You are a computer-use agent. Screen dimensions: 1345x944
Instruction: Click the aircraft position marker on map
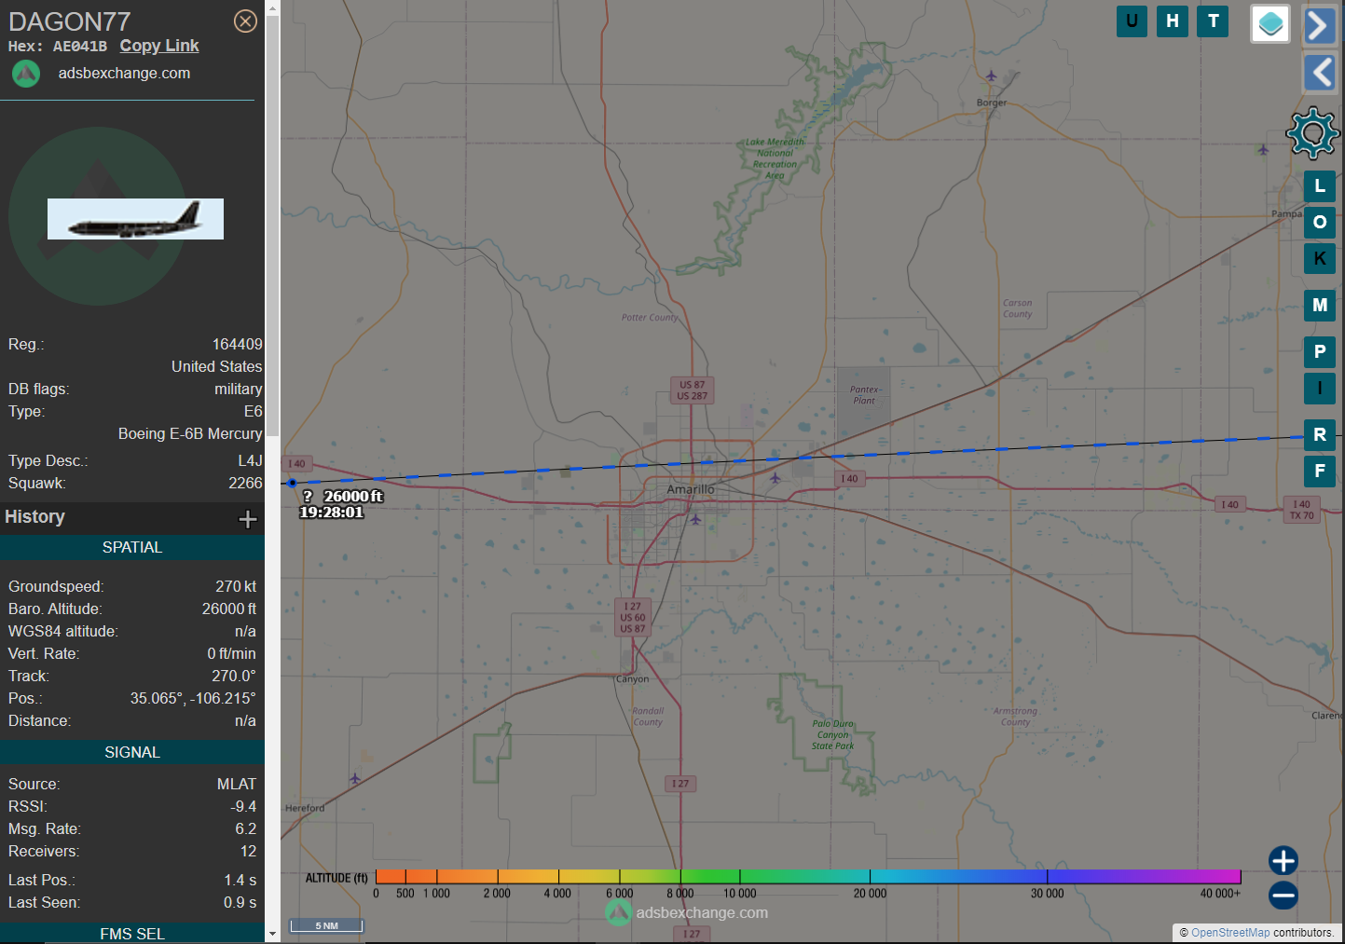click(x=292, y=483)
